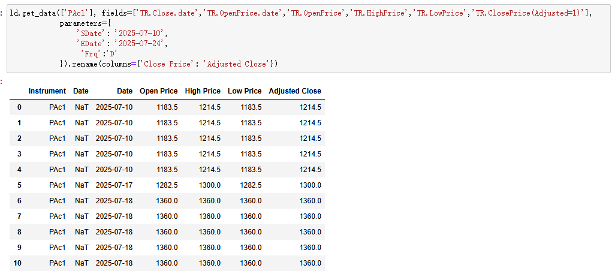Select 'TR.Close.date' in the fields list
Viewport: 612px width, 271px height.
point(168,13)
